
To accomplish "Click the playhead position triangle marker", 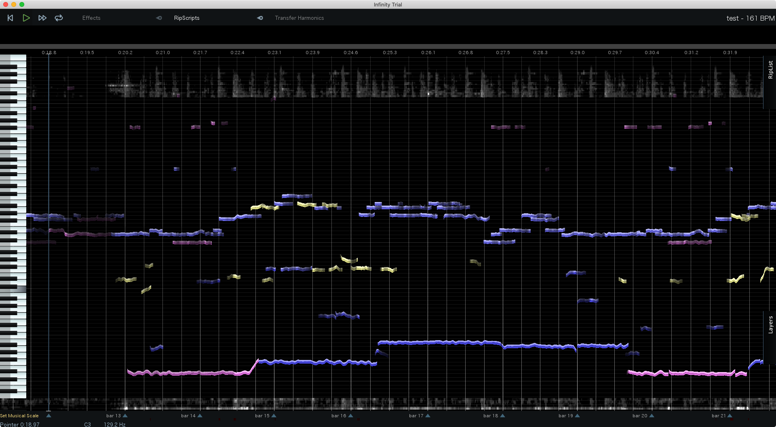I will coord(49,416).
